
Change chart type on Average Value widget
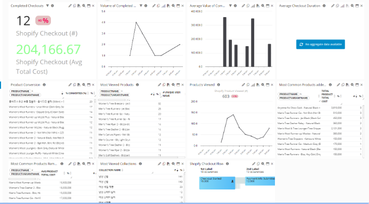253,6
